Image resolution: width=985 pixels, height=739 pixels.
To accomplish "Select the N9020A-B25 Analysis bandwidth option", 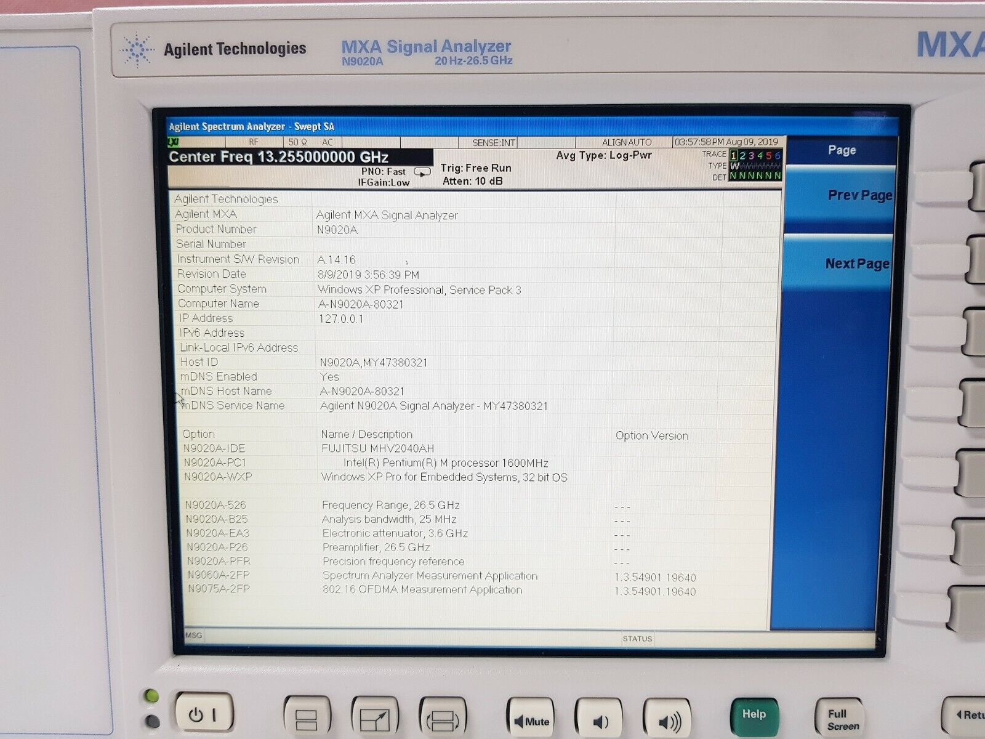I will pyautogui.click(x=408, y=520).
